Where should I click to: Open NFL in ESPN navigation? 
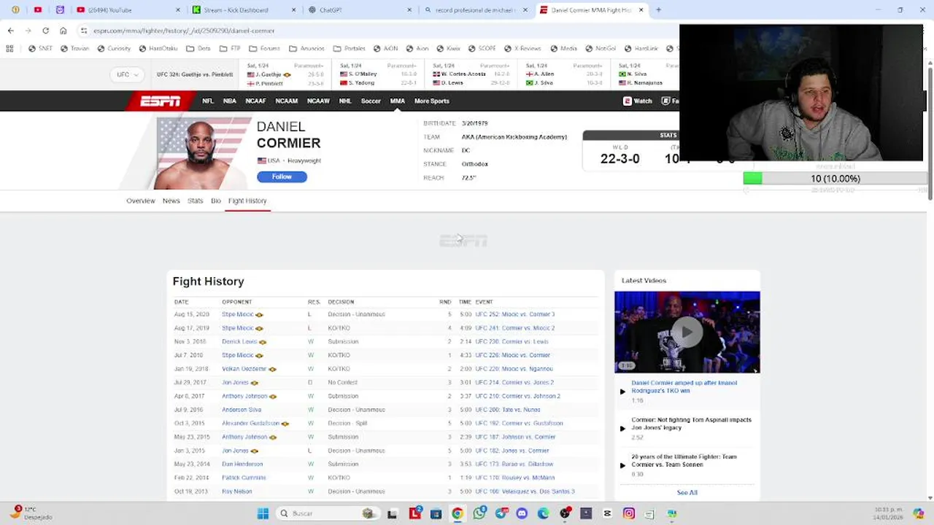click(x=208, y=101)
